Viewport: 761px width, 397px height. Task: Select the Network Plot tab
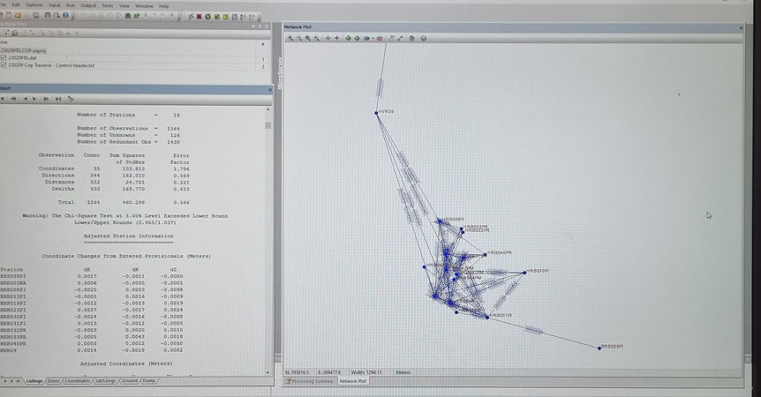point(353,381)
